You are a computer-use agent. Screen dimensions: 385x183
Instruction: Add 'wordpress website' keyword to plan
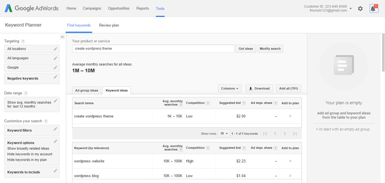tap(290, 161)
